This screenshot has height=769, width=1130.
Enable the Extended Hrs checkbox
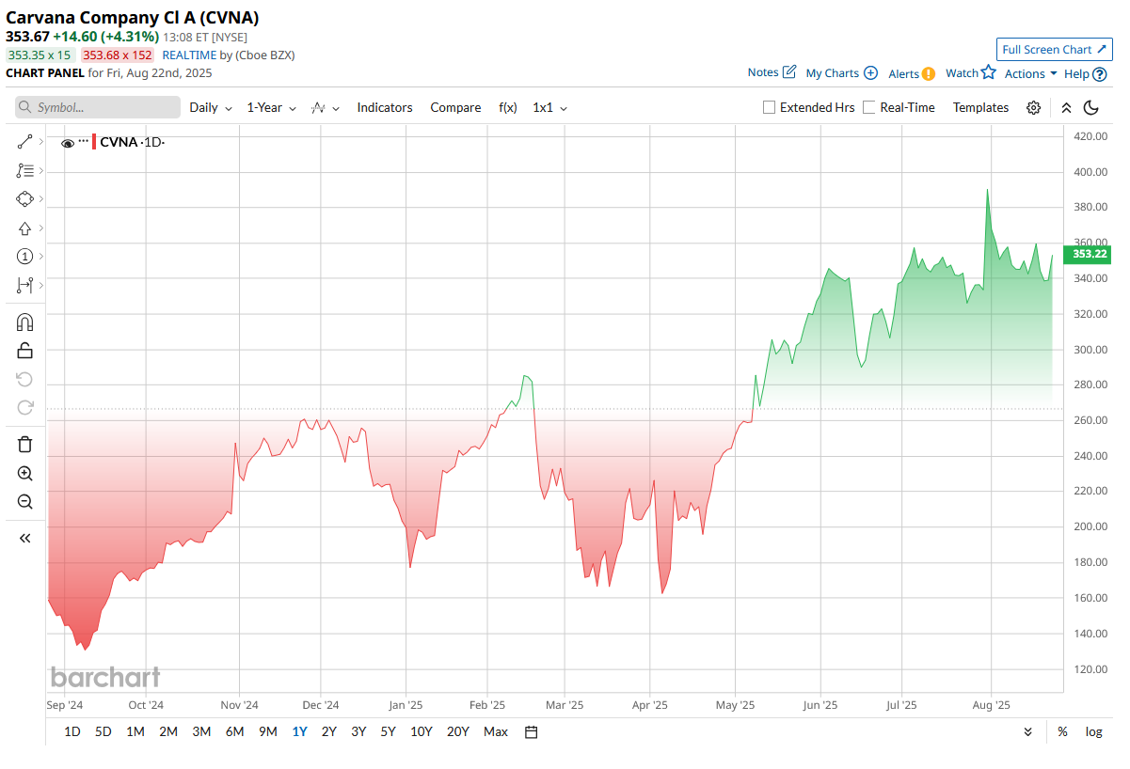point(770,108)
